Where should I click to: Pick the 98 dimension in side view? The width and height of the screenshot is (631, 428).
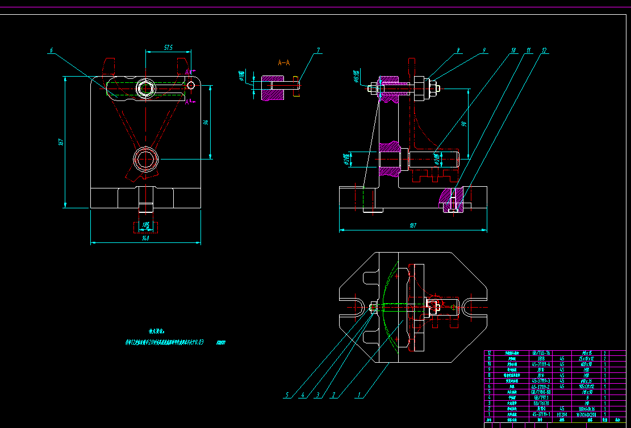tap(465, 124)
